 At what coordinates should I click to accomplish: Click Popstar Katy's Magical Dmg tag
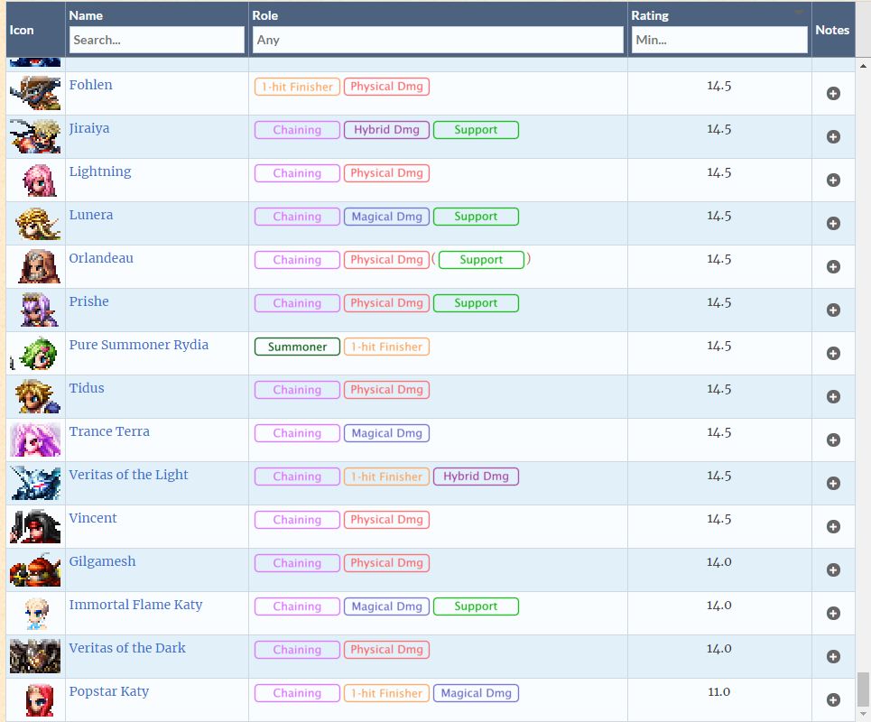click(476, 693)
